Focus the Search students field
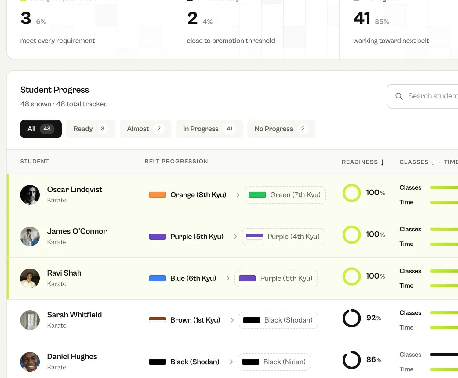This screenshot has height=378, width=458. pyautogui.click(x=423, y=96)
